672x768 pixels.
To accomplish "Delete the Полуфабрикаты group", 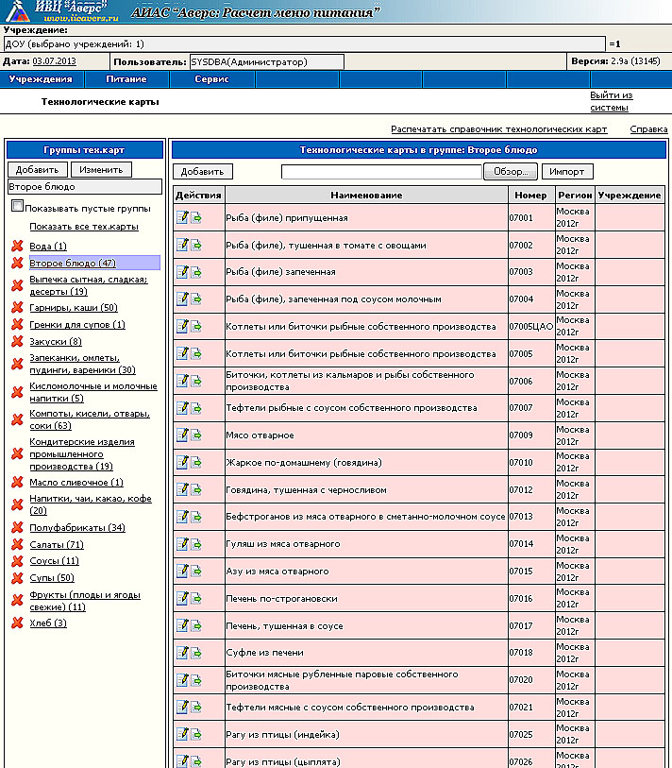I will pyautogui.click(x=17, y=527).
